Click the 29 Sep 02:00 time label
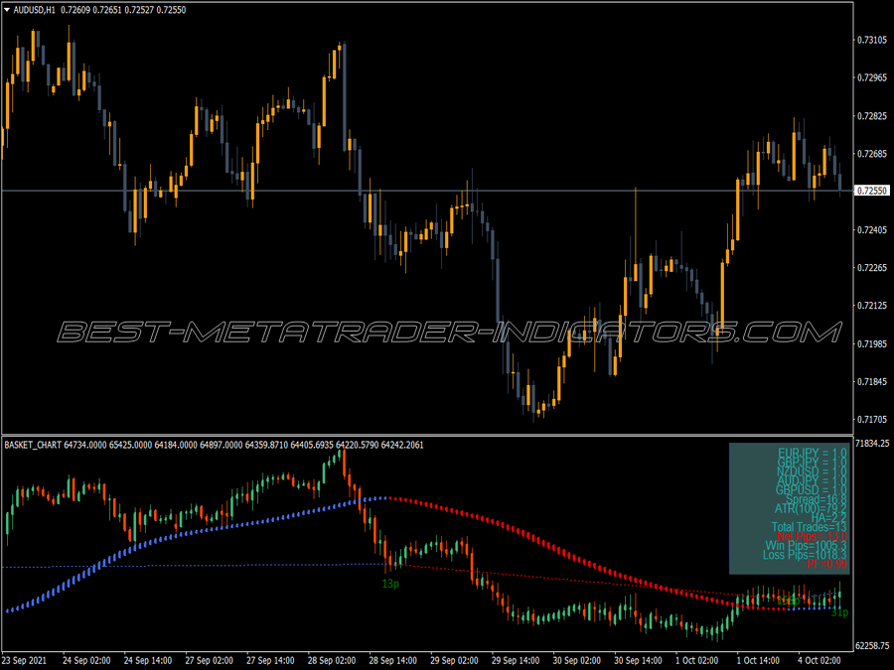This screenshot has height=670, width=894. coord(454,661)
